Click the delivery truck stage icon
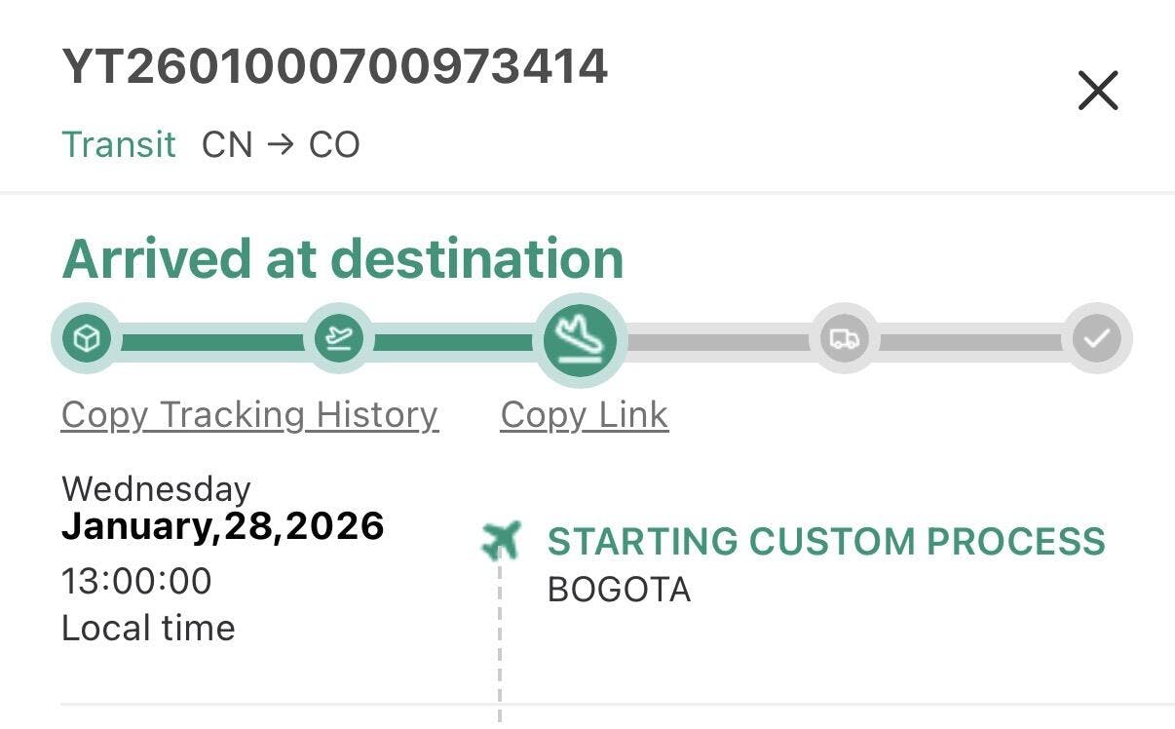 tap(844, 339)
